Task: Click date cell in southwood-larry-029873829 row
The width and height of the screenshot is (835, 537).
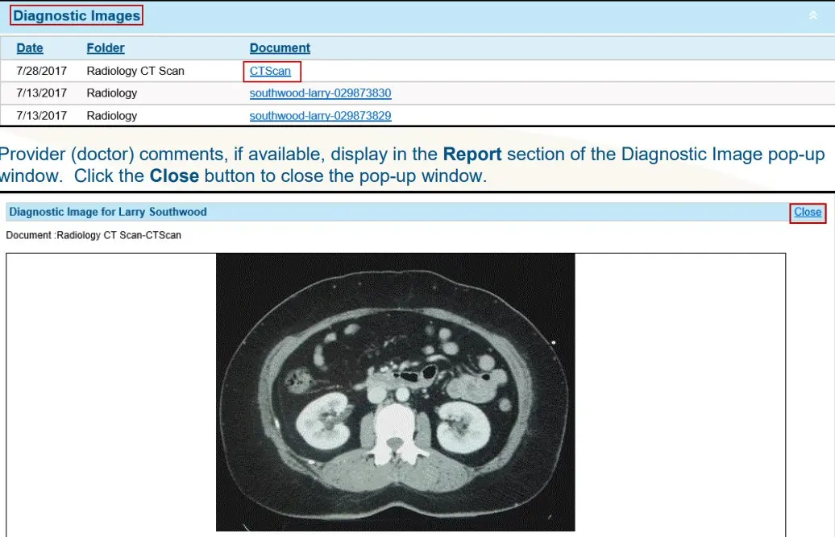Action: [42, 116]
